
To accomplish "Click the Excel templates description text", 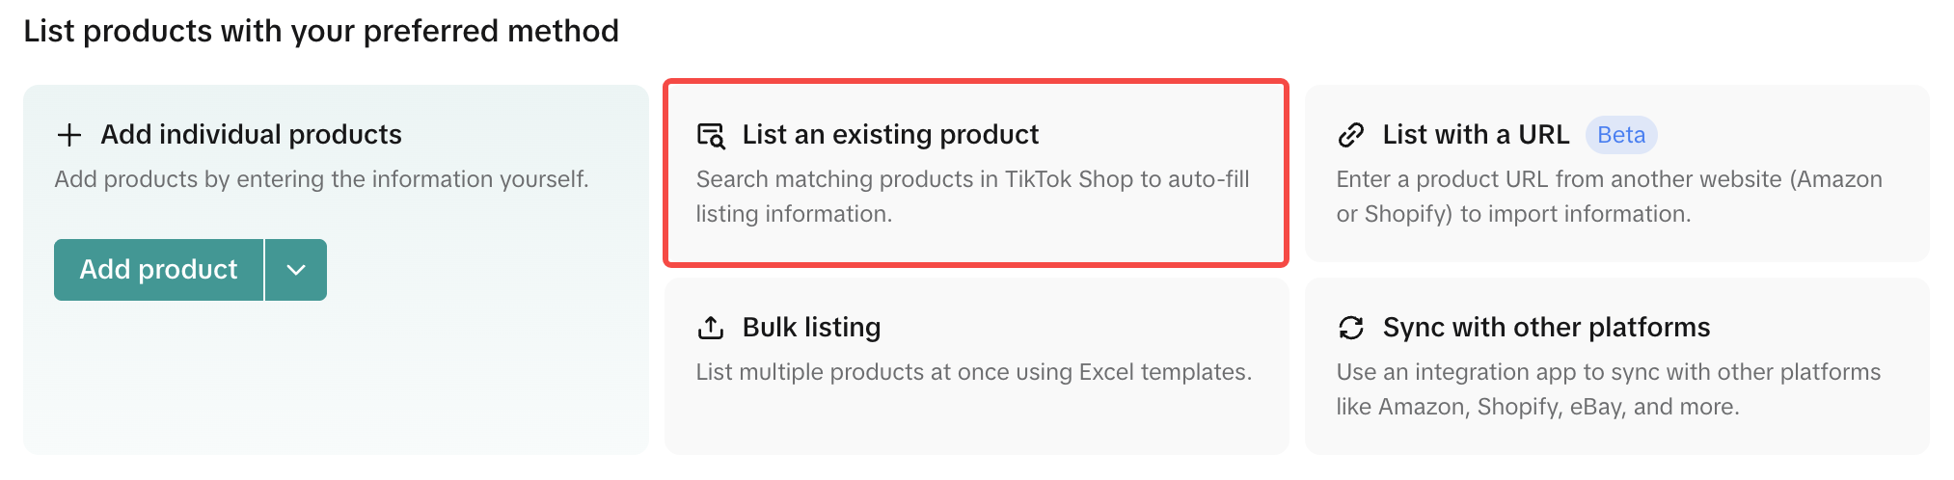I will (973, 372).
